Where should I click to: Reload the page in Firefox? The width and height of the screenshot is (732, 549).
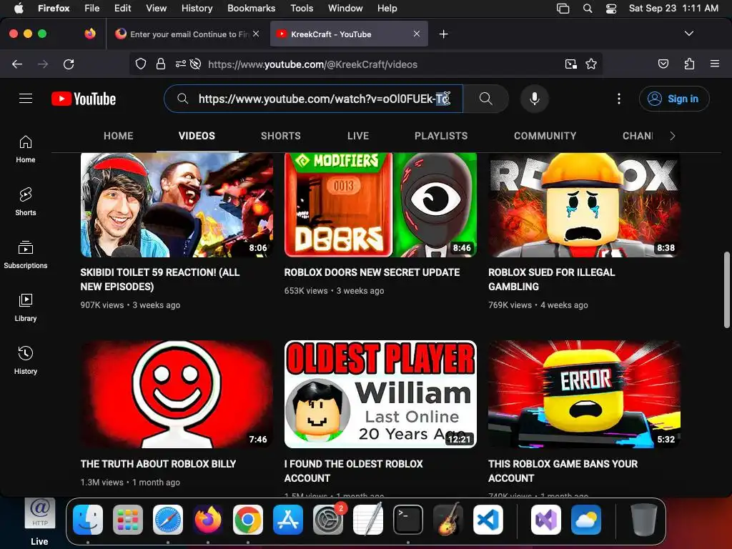[69, 64]
